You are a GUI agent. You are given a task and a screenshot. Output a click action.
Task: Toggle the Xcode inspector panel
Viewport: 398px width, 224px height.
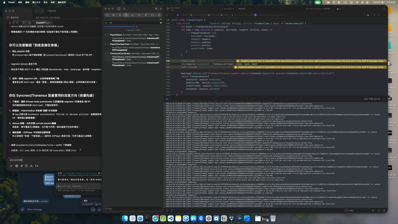(x=383, y=9)
